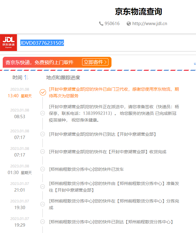Image resolution: width=196 pixels, height=233 pixels.
Task: Click the timeline marker for 21:01 entry
Action: coord(43,187)
